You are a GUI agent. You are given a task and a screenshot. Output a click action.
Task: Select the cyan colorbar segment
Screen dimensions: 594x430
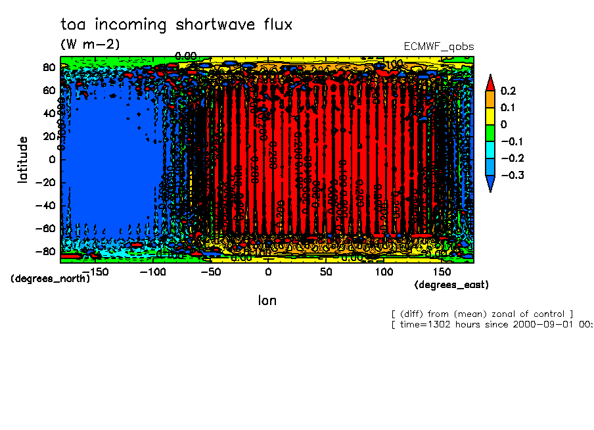click(x=490, y=150)
